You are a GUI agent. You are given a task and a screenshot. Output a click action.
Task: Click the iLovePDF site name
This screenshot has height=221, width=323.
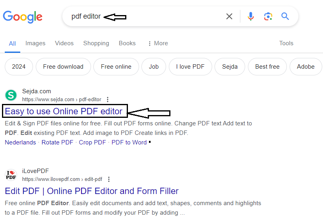[35, 171]
